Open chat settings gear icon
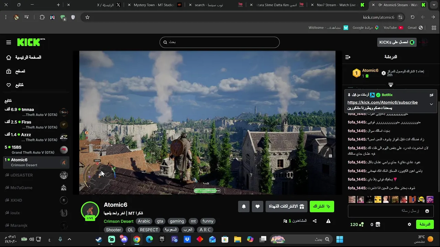The width and height of the screenshot is (440, 247). click(409, 224)
